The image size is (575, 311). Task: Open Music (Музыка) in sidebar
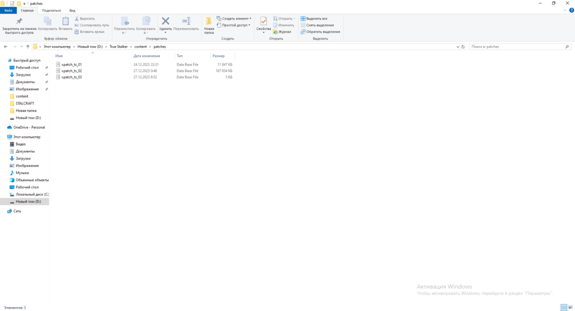pos(22,172)
